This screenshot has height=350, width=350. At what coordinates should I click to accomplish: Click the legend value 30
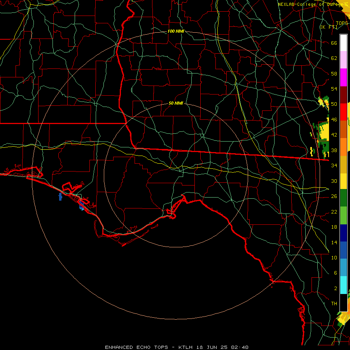point(334,181)
